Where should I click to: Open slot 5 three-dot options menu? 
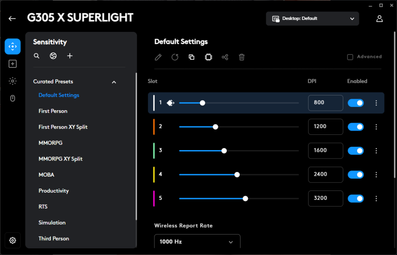tap(376, 198)
